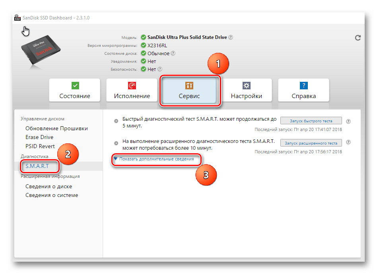Image resolution: width=377 pixels, height=274 pixels.
Task: Click green check icon beside firmware X2316RL
Action: point(144,45)
